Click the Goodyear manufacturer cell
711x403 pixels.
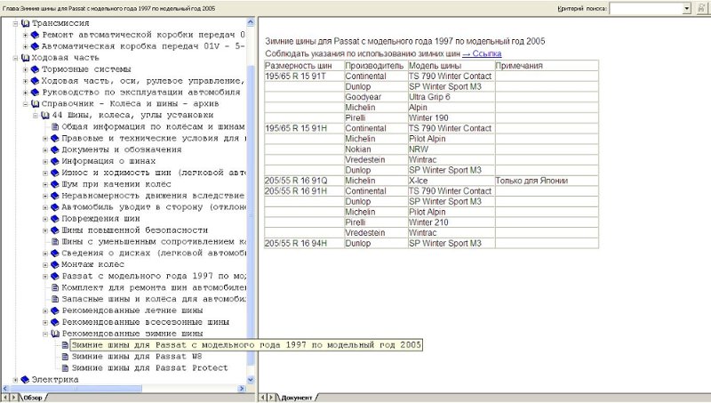[x=376, y=97]
